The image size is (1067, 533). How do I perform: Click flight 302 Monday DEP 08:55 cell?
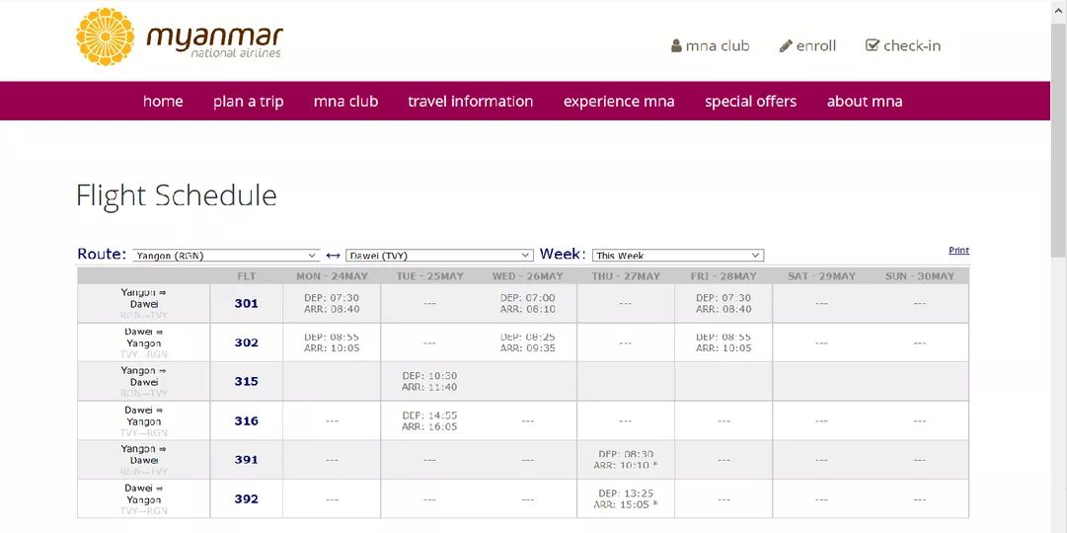click(332, 343)
